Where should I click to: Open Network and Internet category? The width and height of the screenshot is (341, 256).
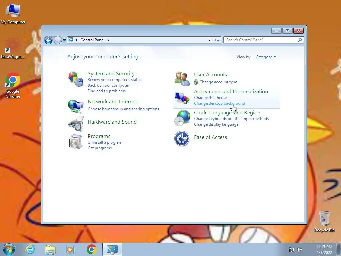click(x=112, y=102)
